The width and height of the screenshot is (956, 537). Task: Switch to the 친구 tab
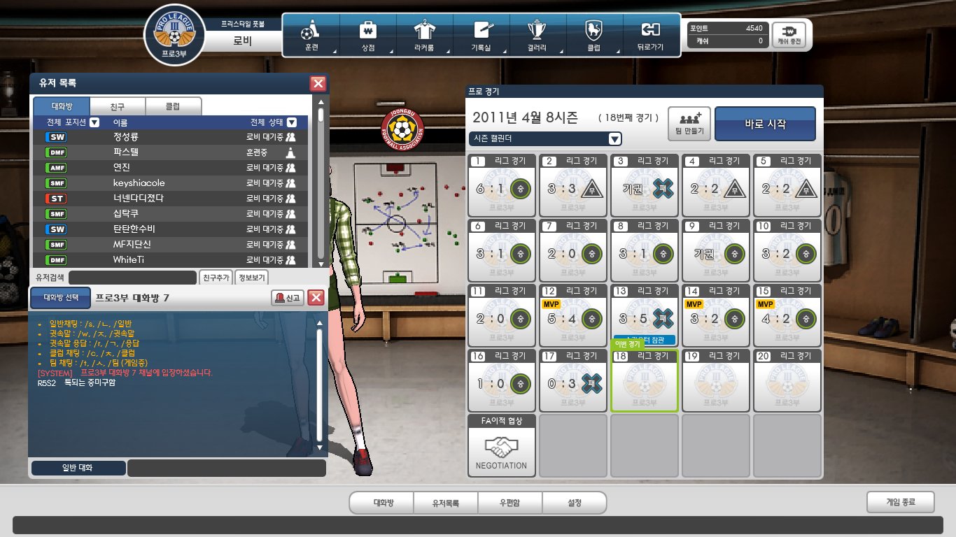coord(118,106)
